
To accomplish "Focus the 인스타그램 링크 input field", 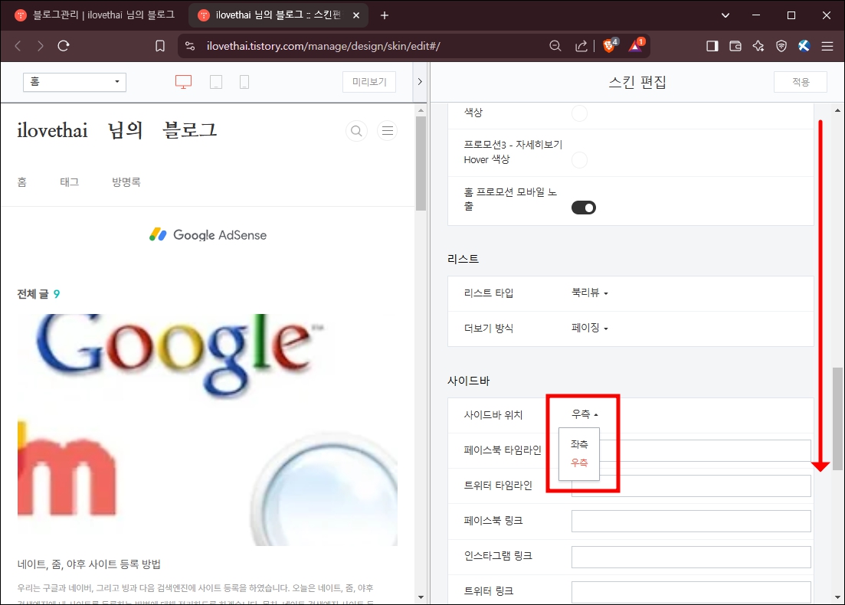I will pyautogui.click(x=692, y=557).
